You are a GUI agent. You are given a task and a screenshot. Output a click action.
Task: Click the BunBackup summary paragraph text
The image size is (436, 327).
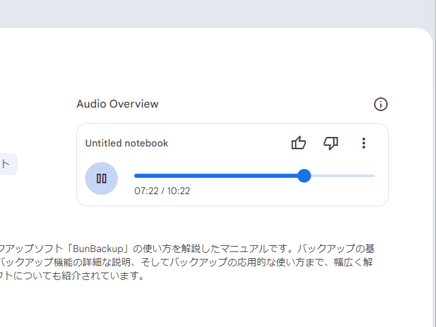click(187, 262)
